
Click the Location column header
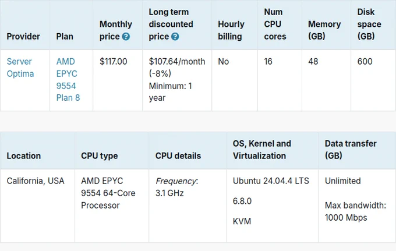(x=24, y=156)
